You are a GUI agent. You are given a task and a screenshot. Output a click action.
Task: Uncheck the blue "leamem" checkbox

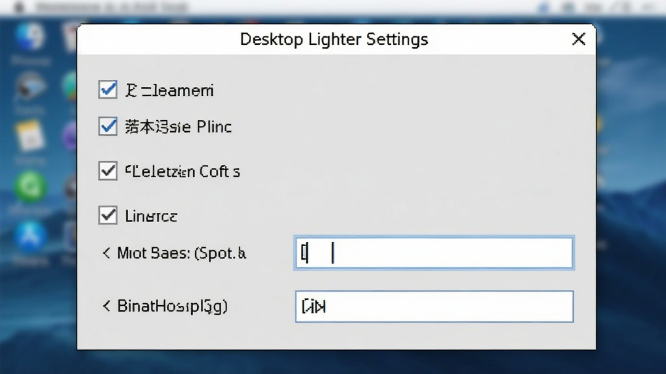click(108, 90)
